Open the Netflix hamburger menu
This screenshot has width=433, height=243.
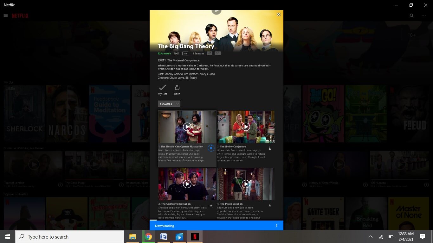click(6, 16)
